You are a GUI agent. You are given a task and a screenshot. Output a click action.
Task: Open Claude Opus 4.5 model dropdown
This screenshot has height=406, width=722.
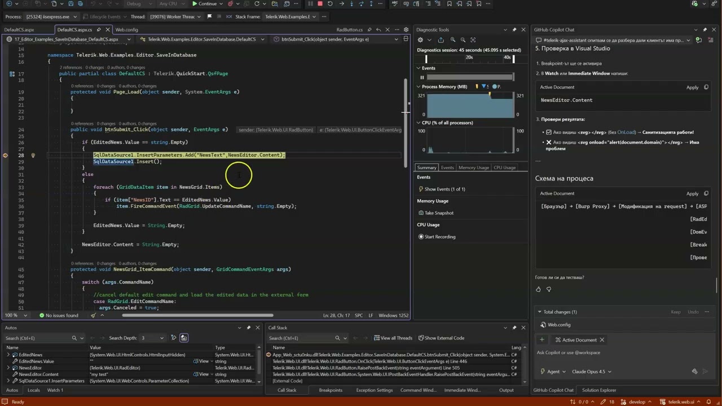(x=591, y=372)
